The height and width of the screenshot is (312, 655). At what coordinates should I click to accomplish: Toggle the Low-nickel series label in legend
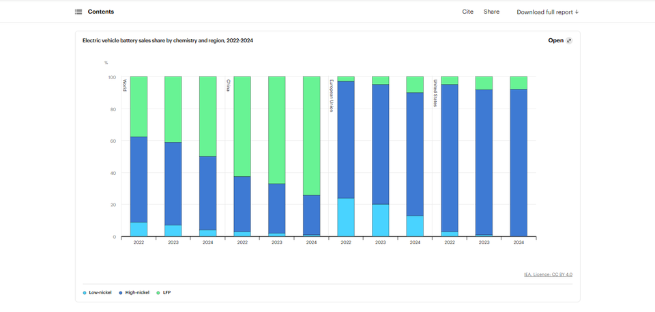[x=100, y=292]
